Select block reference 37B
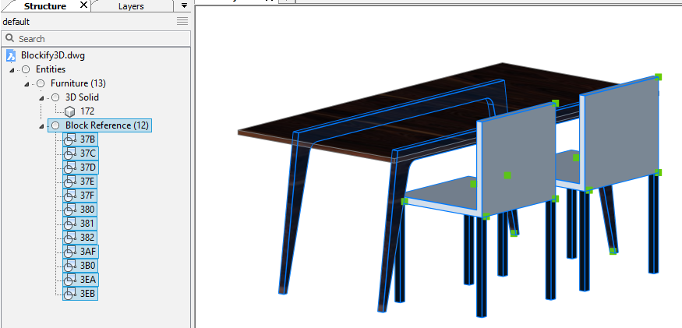Screen dimensions: 682x328 (x=87, y=139)
